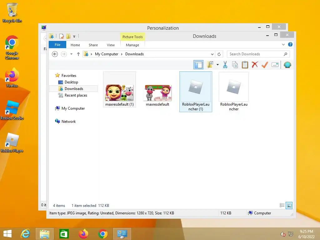Open Customize Quick Access Toolbar dropdown

pos(74,37)
